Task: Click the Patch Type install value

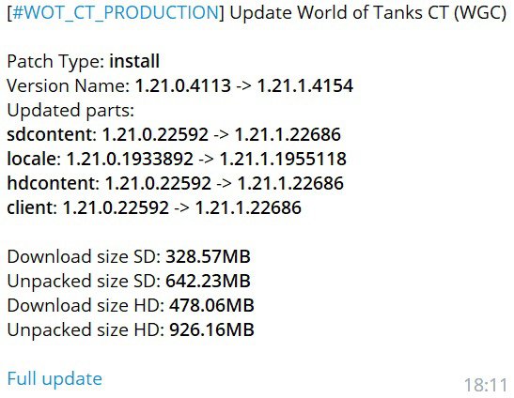Action: pyautogui.click(x=134, y=61)
